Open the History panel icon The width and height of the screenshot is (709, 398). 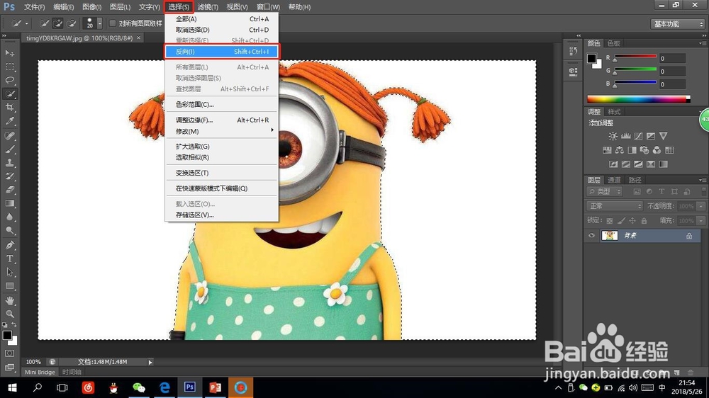[x=573, y=51]
